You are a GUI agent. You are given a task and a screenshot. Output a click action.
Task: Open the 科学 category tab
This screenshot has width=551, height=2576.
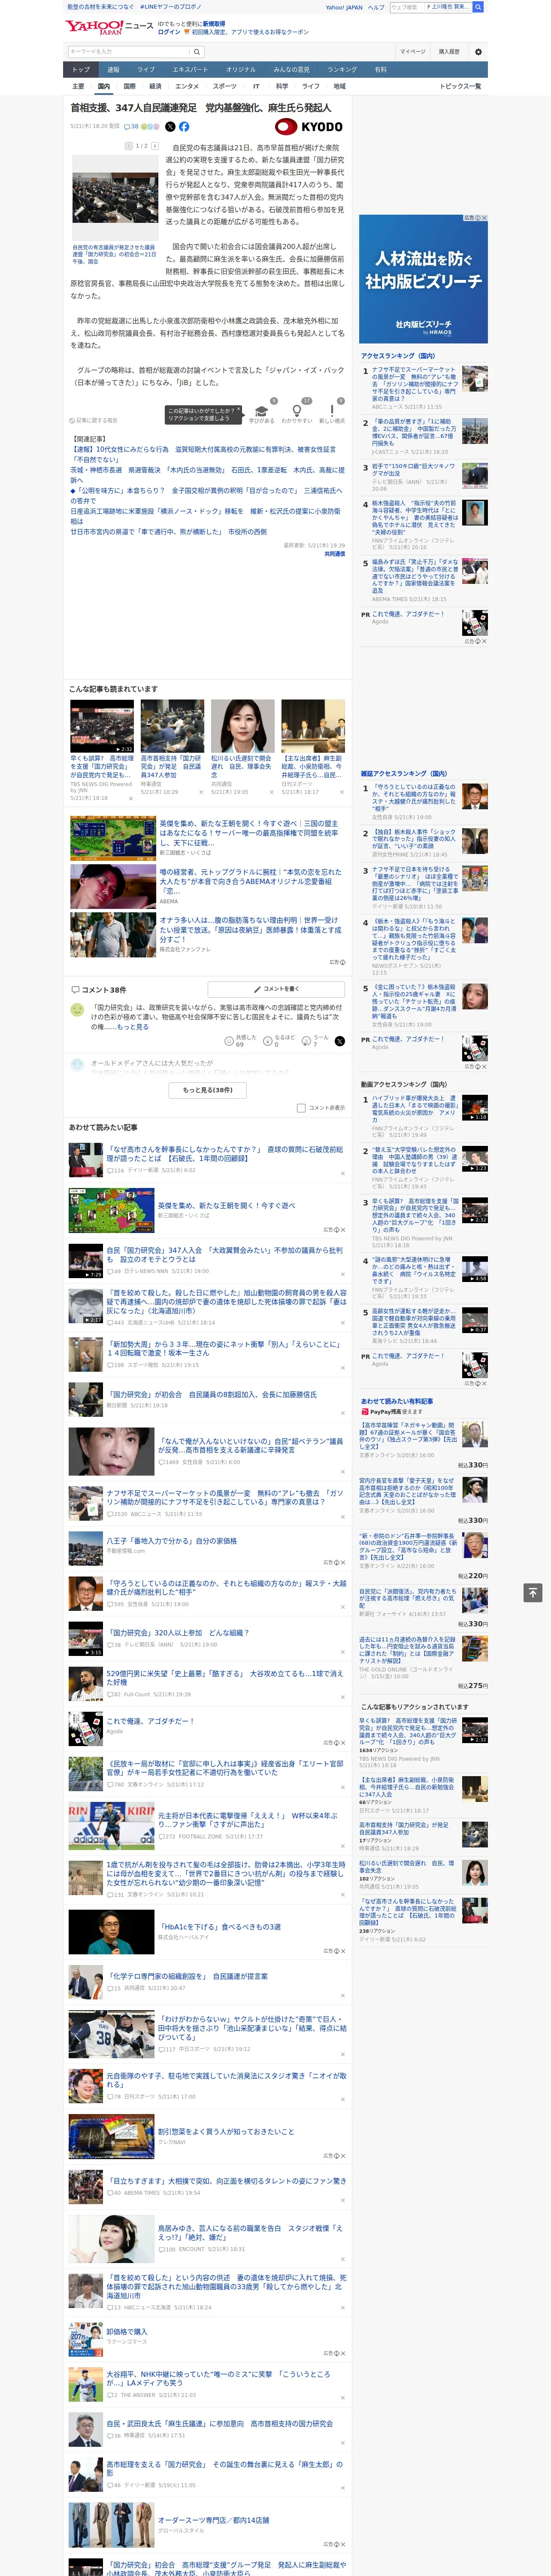point(282,86)
